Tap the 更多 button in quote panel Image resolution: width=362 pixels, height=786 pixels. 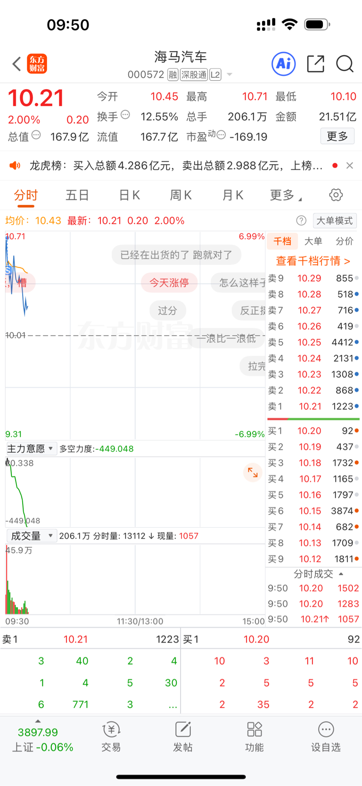tap(337, 136)
